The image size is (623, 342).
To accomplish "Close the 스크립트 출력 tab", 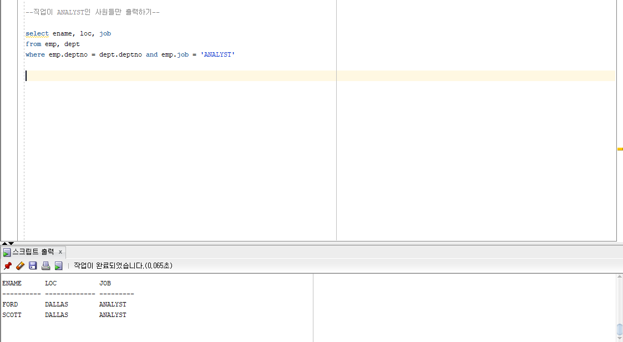I will tap(60, 252).
